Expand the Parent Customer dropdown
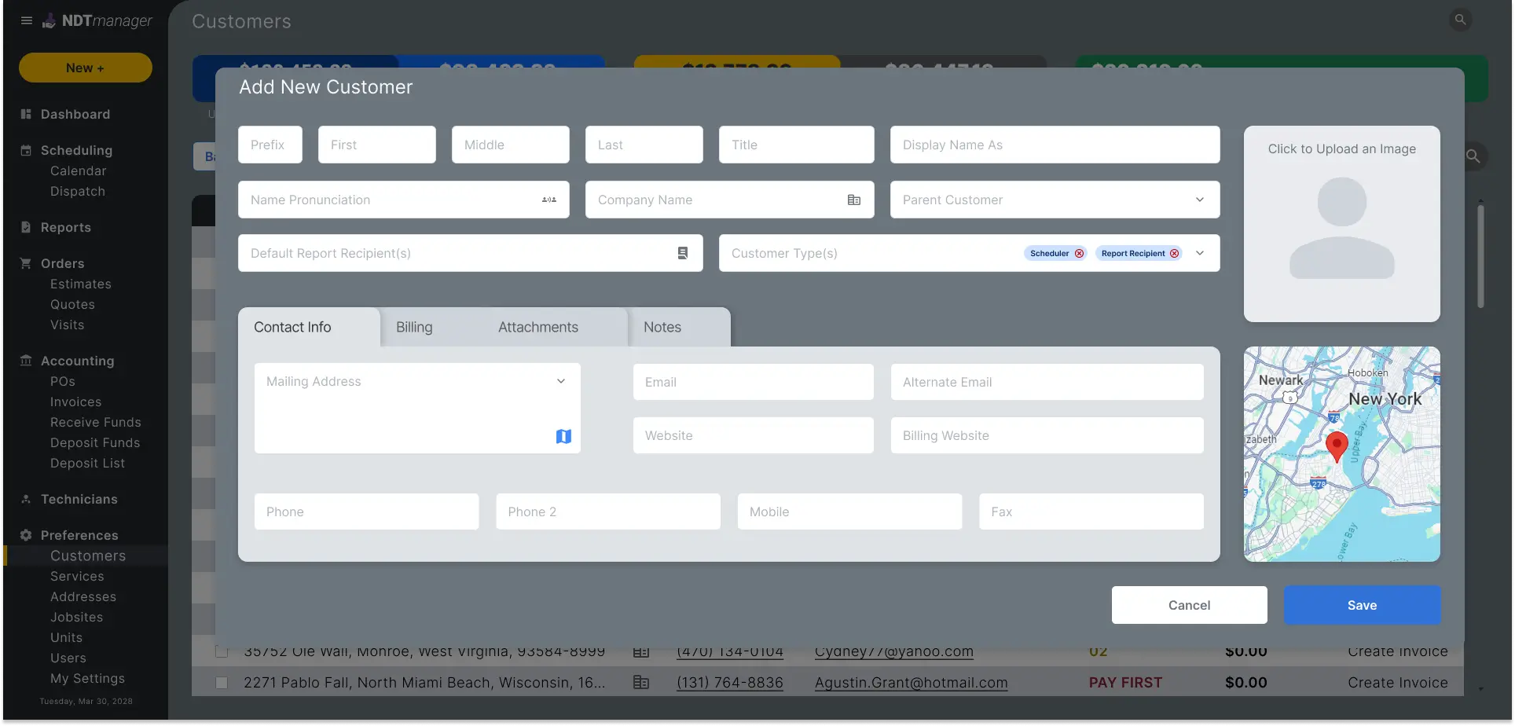This screenshot has width=1515, height=726. [1200, 200]
